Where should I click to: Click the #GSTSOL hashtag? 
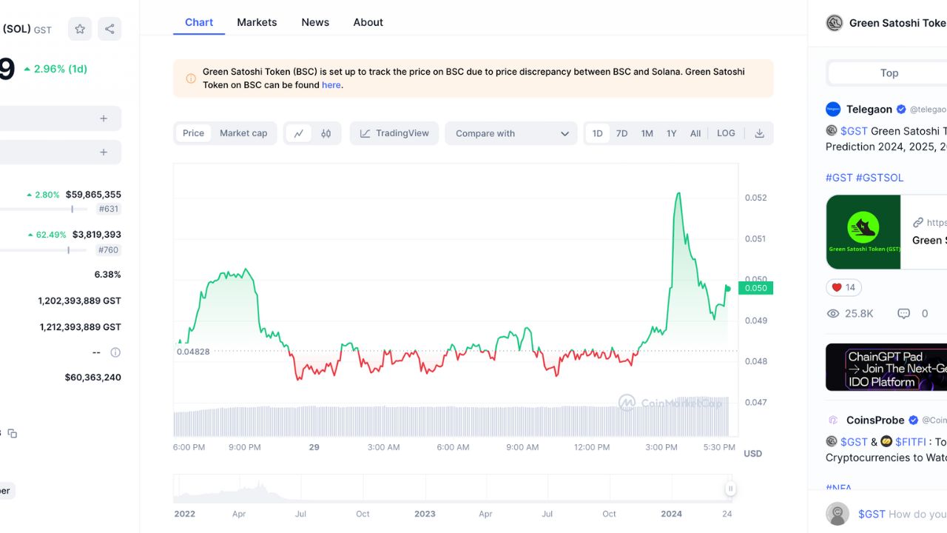tap(880, 178)
